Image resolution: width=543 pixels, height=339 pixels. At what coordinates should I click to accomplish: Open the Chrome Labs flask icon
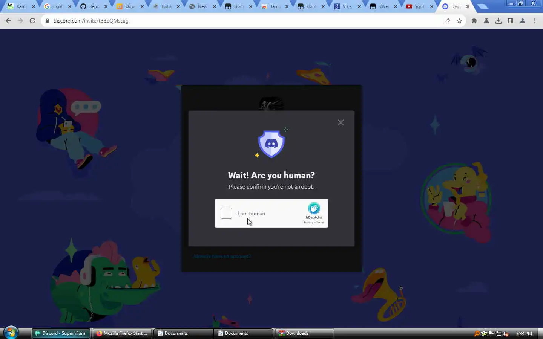[x=486, y=21]
